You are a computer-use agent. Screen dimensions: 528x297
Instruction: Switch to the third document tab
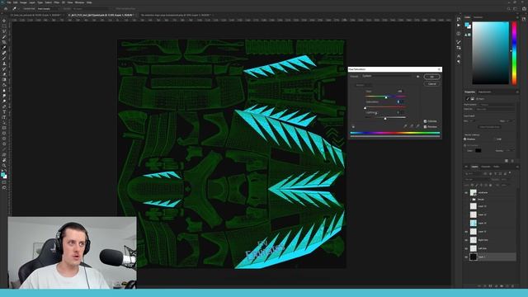click(176, 15)
